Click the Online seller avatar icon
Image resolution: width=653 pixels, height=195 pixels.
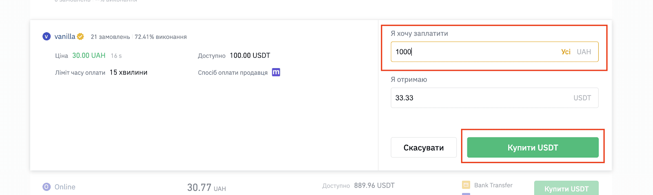(x=47, y=187)
